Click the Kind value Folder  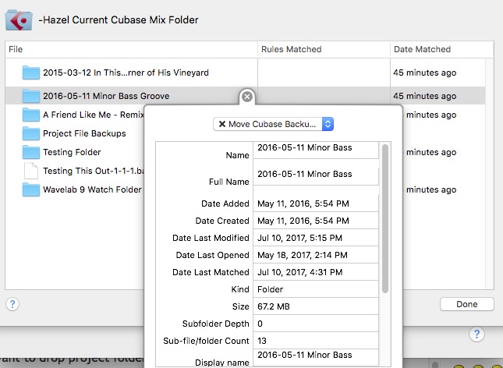(316, 289)
